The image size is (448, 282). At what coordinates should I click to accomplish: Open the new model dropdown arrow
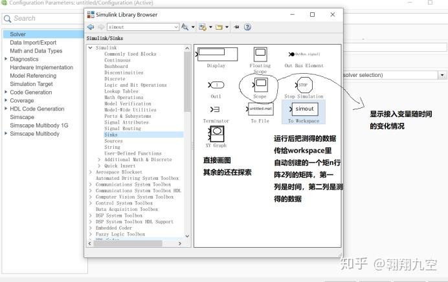(210, 27)
